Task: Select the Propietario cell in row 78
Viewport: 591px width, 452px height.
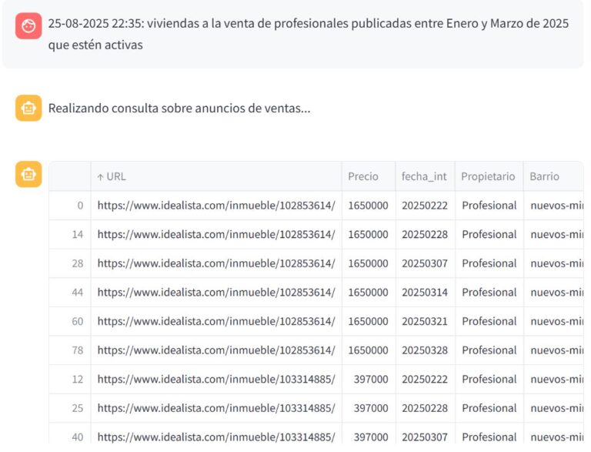Action: coord(489,350)
